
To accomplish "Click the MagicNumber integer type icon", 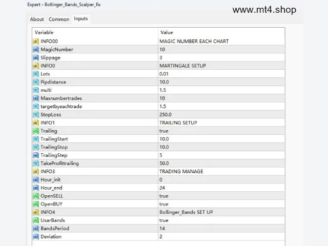I will pos(36,50).
